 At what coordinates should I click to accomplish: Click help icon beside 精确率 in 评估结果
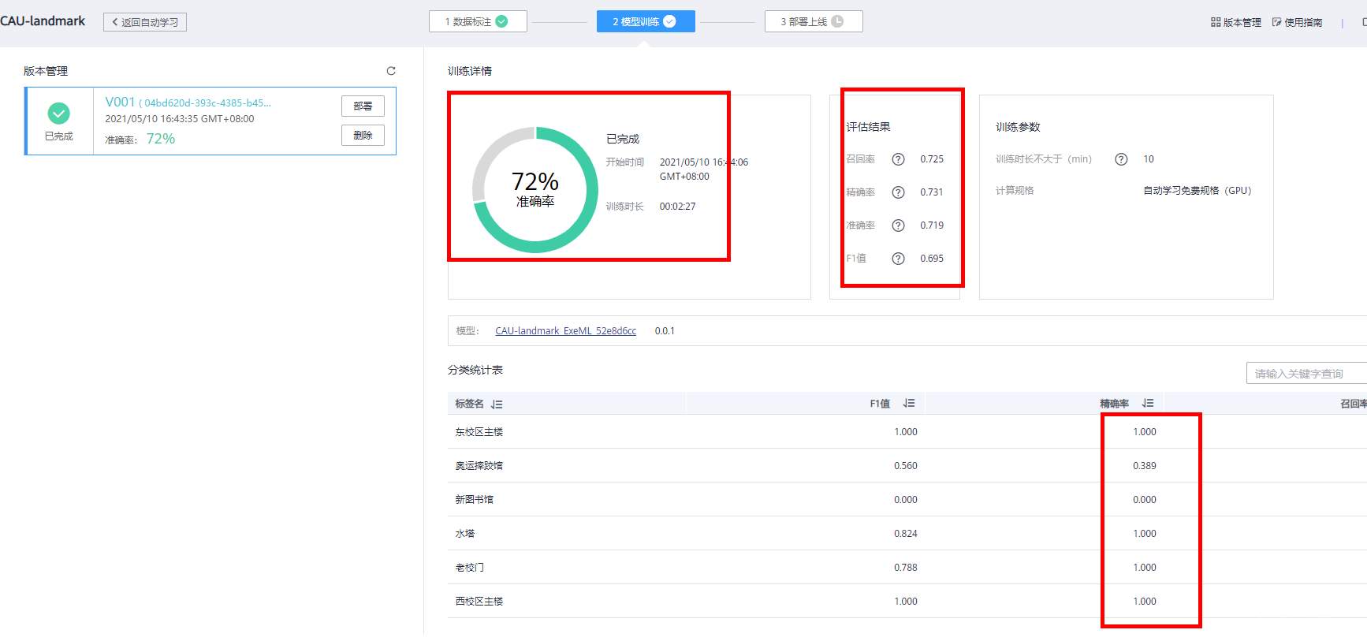(898, 192)
